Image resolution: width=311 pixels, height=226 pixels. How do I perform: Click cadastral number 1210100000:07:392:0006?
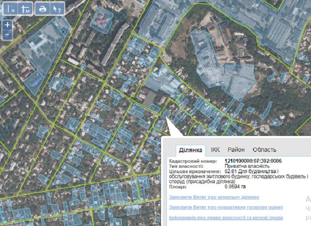[253, 161]
